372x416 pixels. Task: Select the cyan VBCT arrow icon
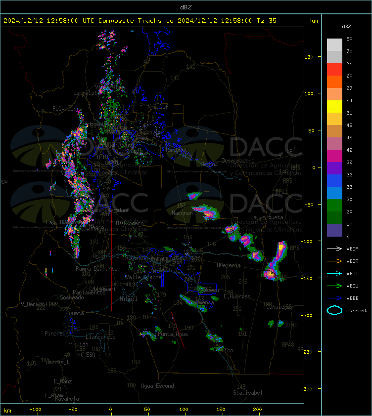click(334, 273)
